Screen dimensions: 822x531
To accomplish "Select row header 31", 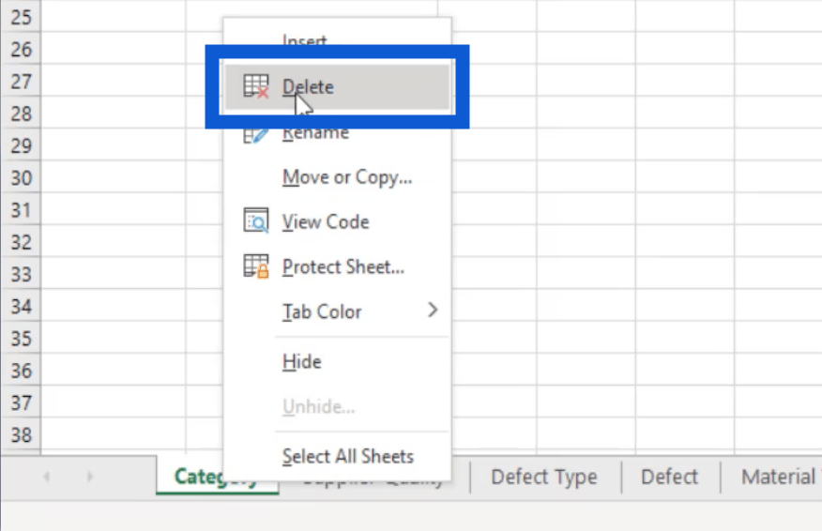I will pyautogui.click(x=21, y=210).
